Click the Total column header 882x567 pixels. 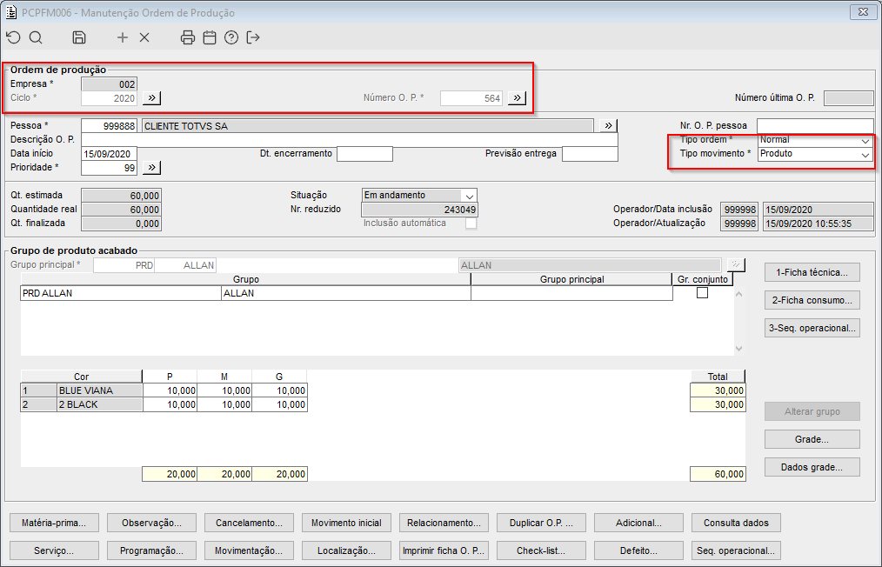[x=718, y=377]
